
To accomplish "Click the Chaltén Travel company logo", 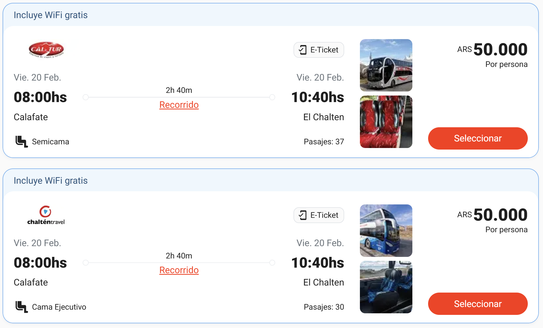I will tap(46, 215).
